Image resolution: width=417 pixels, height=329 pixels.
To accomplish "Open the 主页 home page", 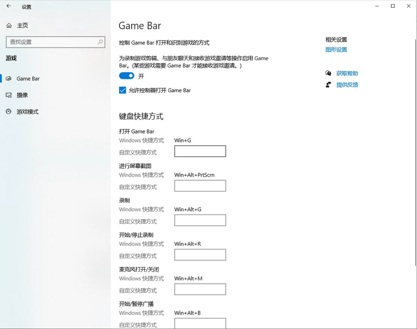I will 23,26.
